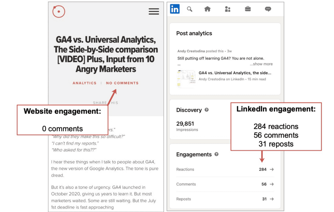Open LinkedIn search
Viewport: 334px width, 212px height.
pos(190,9)
